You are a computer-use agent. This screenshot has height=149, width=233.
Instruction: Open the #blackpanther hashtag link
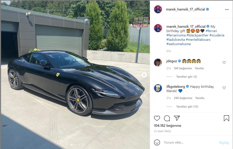[198, 35]
